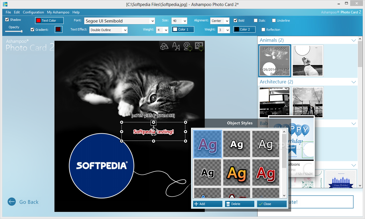Open the Color 2 picker
The width and height of the screenshot is (365, 219).
[244, 29]
